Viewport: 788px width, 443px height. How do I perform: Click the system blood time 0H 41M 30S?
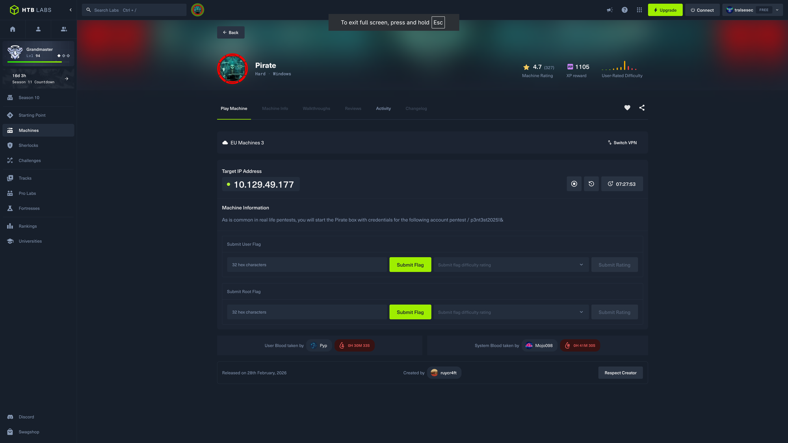[580, 346]
